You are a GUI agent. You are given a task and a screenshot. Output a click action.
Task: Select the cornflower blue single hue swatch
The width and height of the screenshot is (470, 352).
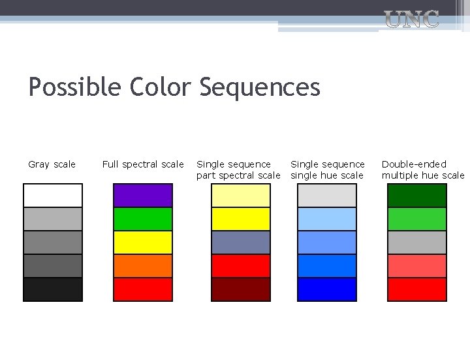[x=327, y=242]
